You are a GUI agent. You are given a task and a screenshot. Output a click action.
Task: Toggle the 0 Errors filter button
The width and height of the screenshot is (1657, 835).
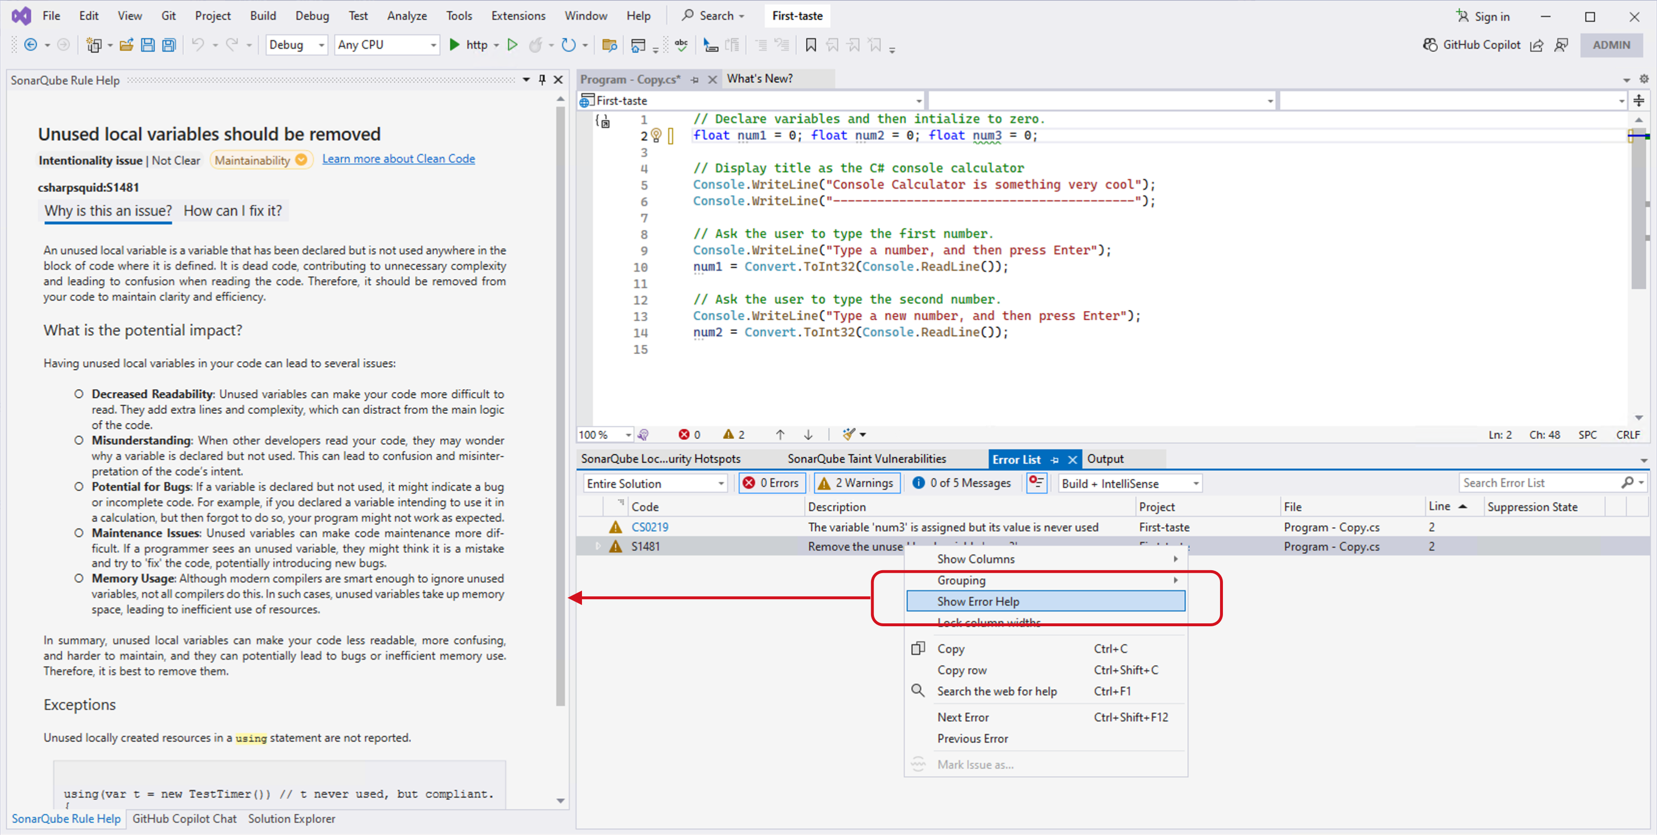[x=771, y=483]
